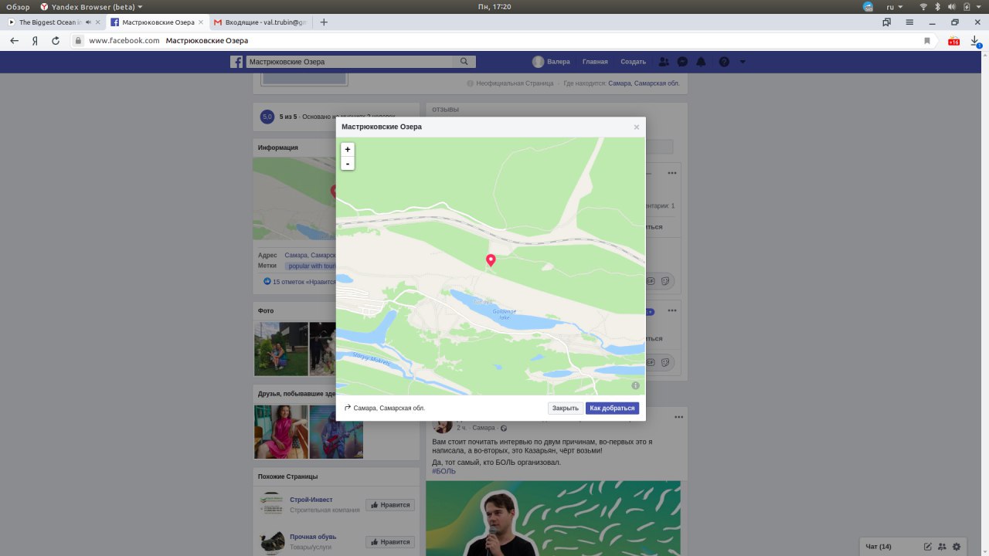Click the create group icon in chat bar
The image size is (989, 556).
pos(943,547)
